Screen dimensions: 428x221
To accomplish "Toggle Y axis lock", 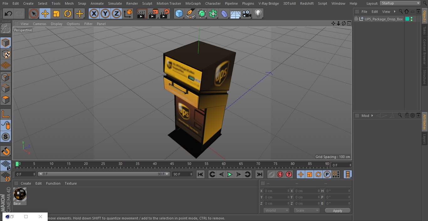I will coord(105,13).
